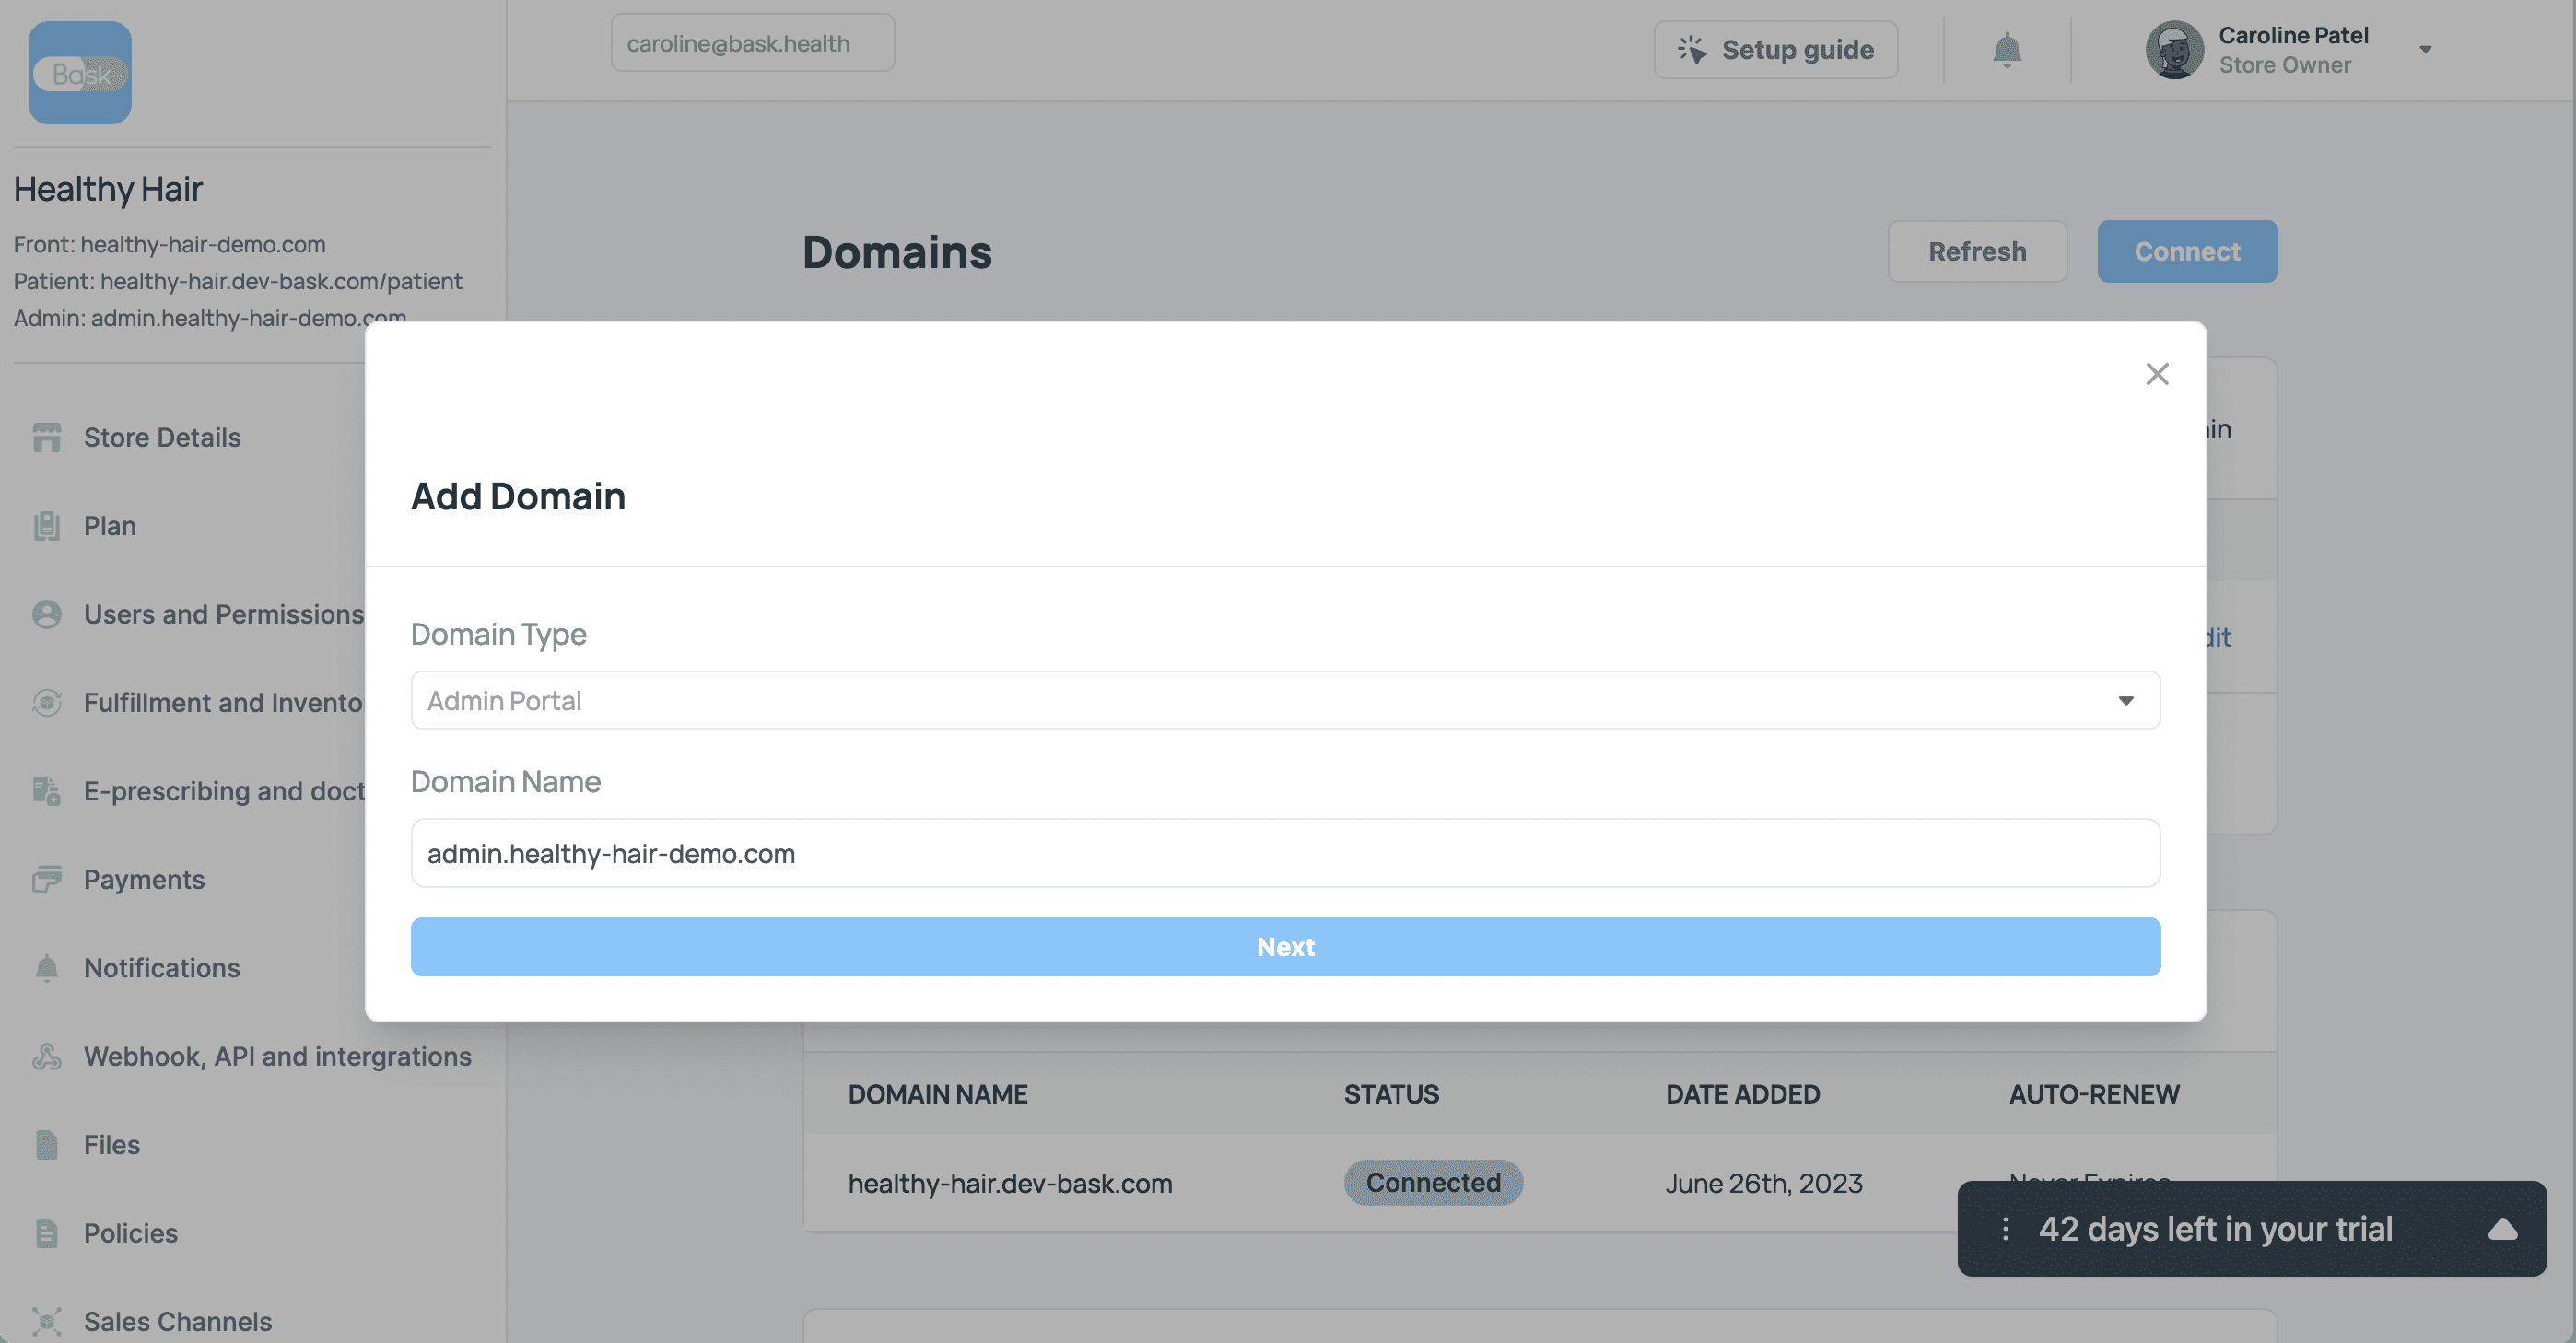This screenshot has width=2576, height=1343.
Task: Go to Policies in the sidebar
Action: (130, 1233)
